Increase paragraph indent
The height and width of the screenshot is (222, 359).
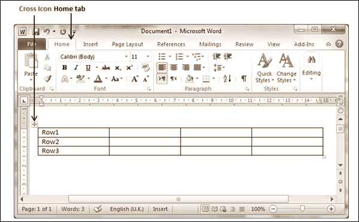228,57
